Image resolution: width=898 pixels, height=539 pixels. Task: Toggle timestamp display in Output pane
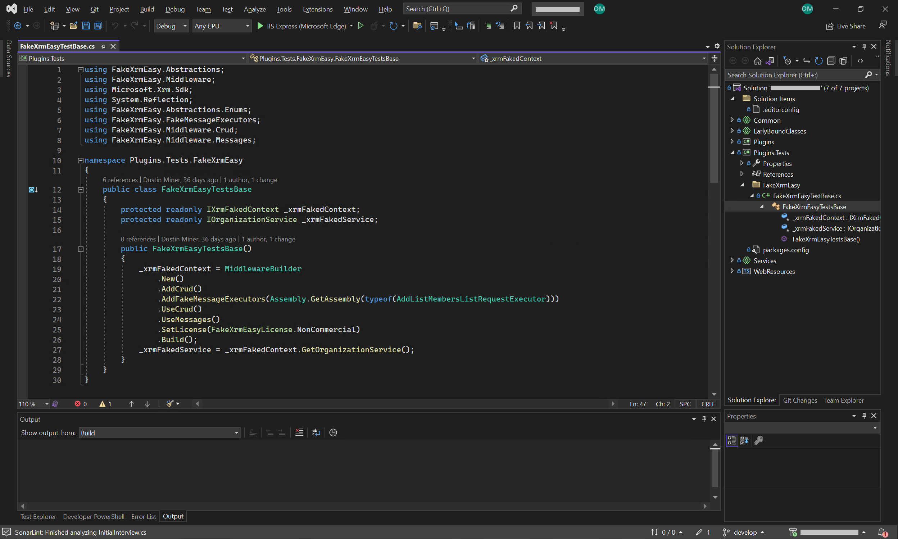pyautogui.click(x=333, y=432)
